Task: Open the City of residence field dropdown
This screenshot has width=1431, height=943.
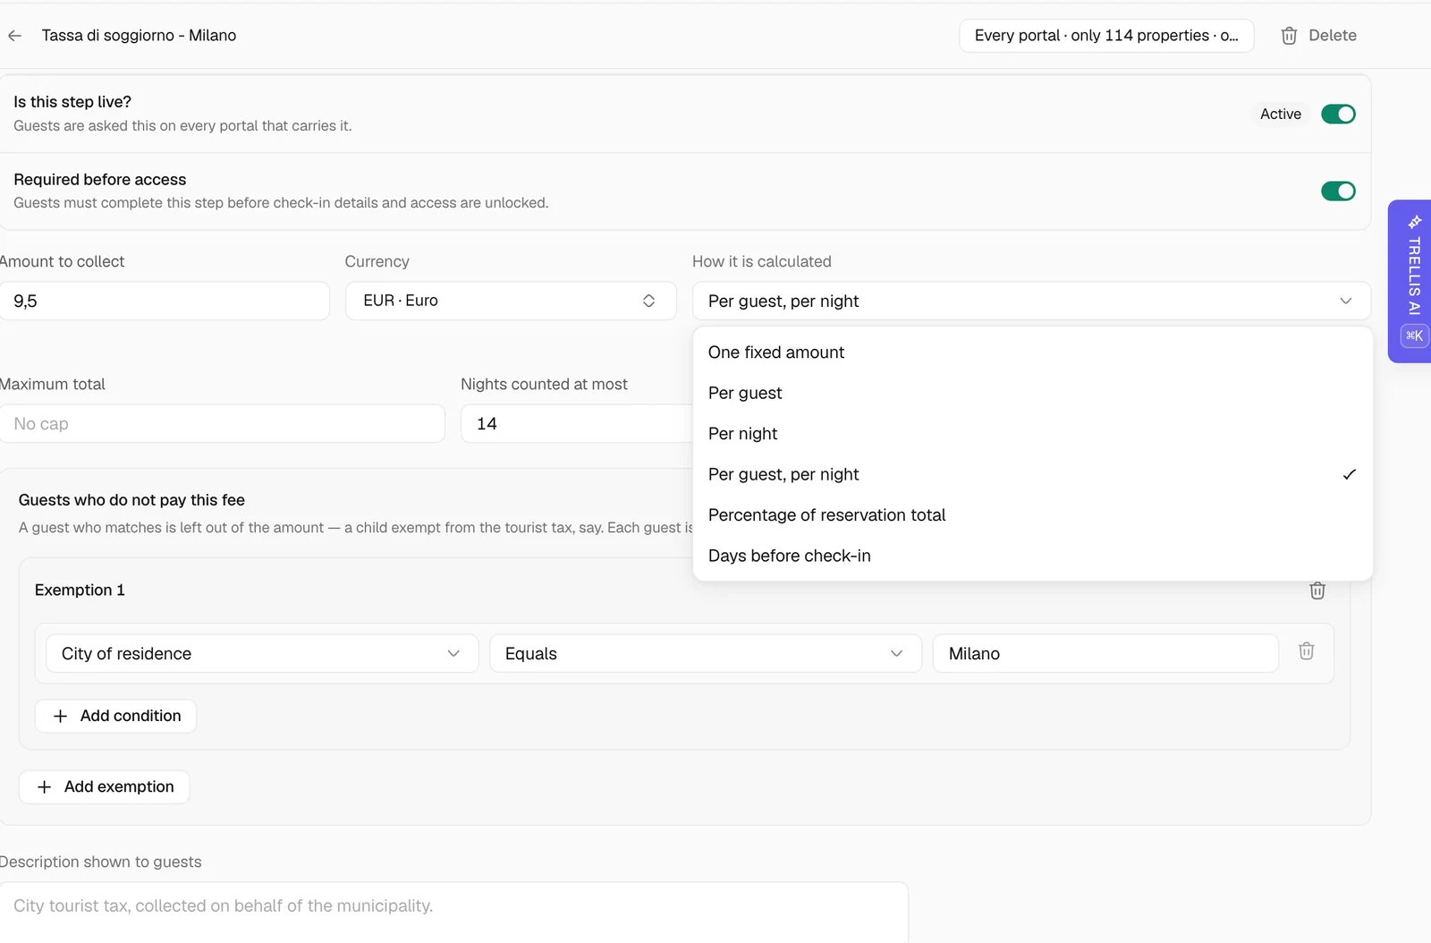Action: tap(262, 654)
